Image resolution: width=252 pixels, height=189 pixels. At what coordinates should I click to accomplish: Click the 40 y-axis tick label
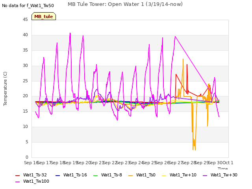(x=25, y=35)
